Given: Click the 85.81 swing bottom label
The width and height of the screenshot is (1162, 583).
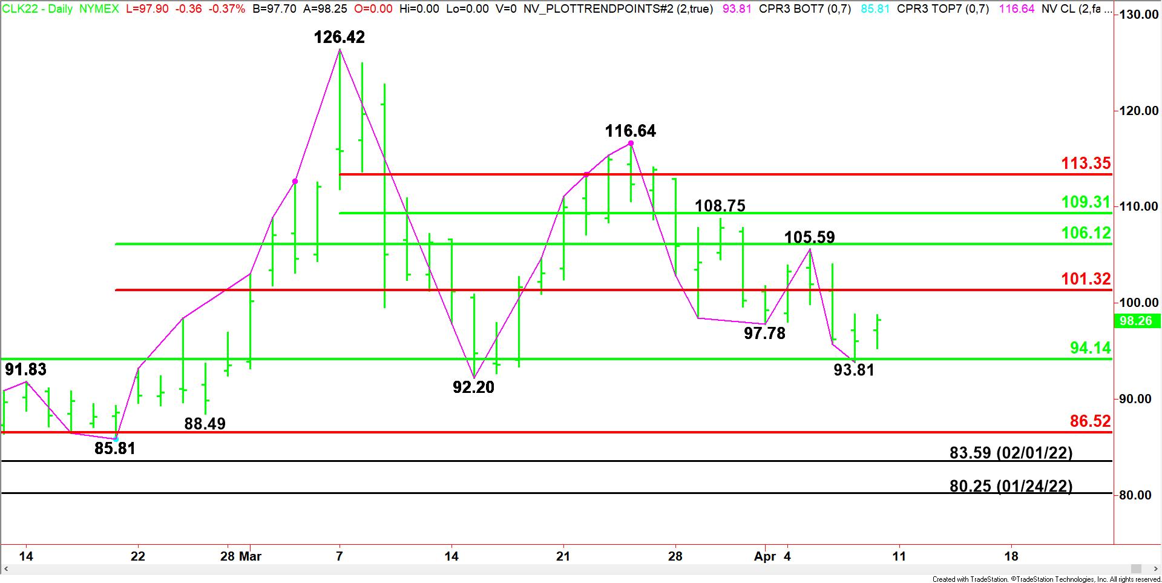Looking at the screenshot, I should [x=115, y=449].
